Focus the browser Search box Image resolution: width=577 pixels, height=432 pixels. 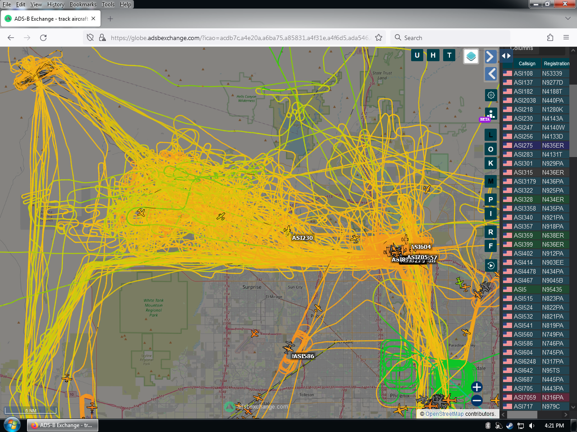pos(450,38)
